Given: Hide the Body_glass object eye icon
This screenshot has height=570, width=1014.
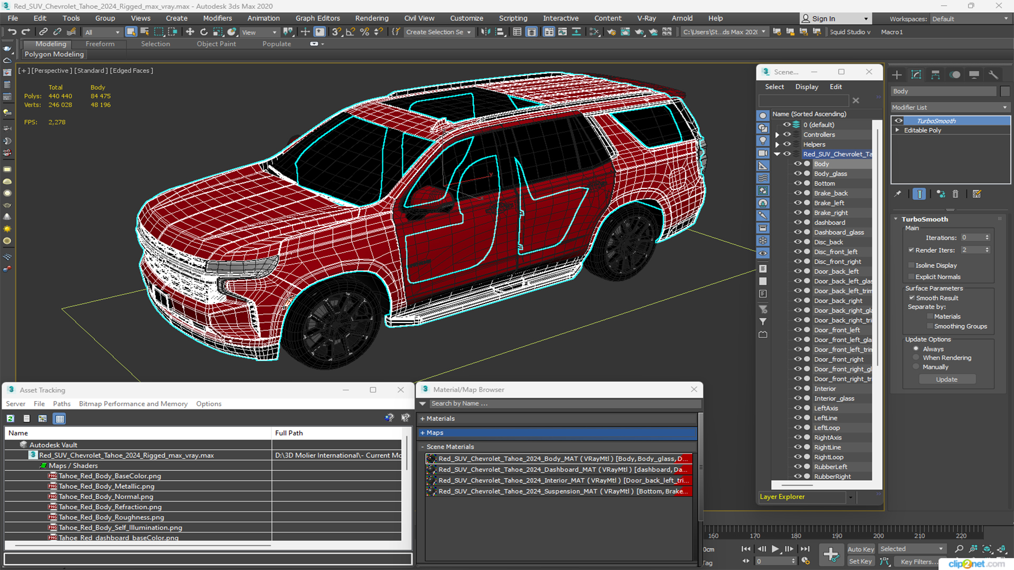Looking at the screenshot, I should pos(797,174).
